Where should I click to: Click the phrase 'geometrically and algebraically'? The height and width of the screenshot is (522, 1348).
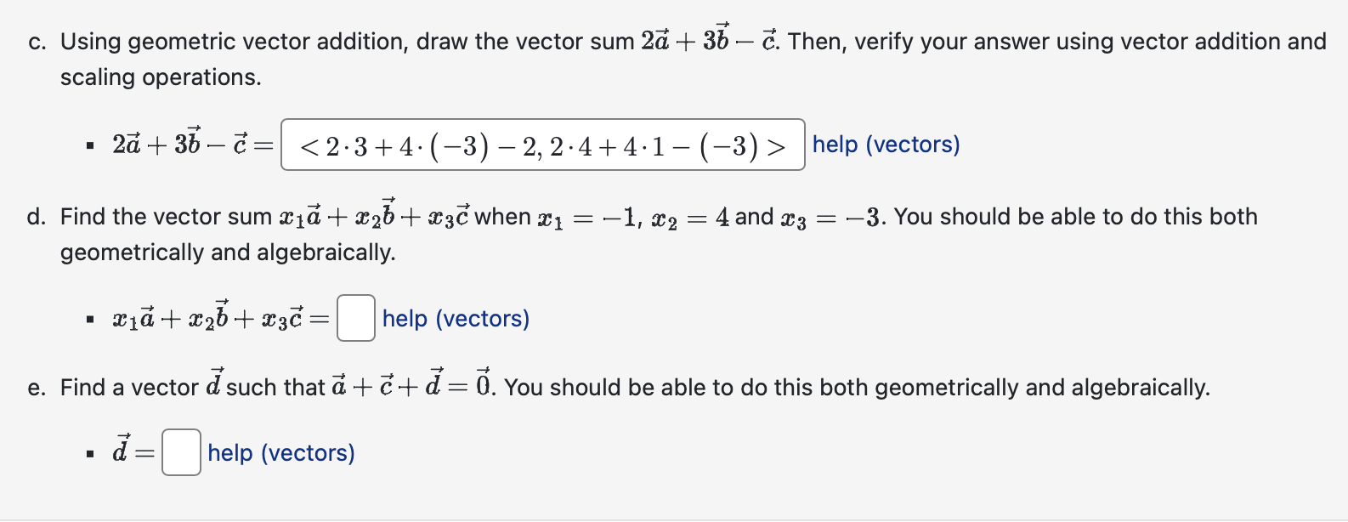(x=224, y=252)
